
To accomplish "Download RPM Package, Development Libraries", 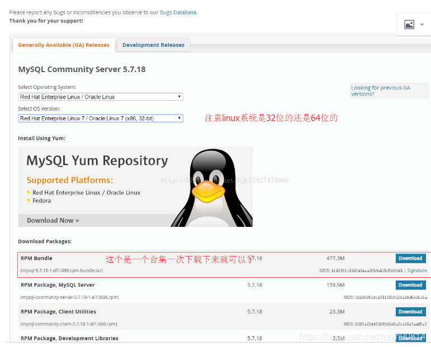I will pos(411,338).
